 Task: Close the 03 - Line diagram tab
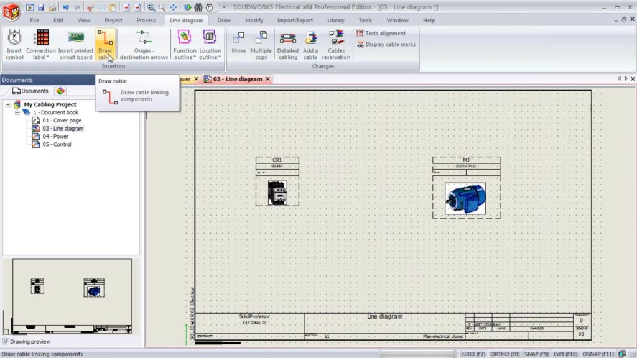pyautogui.click(x=267, y=79)
